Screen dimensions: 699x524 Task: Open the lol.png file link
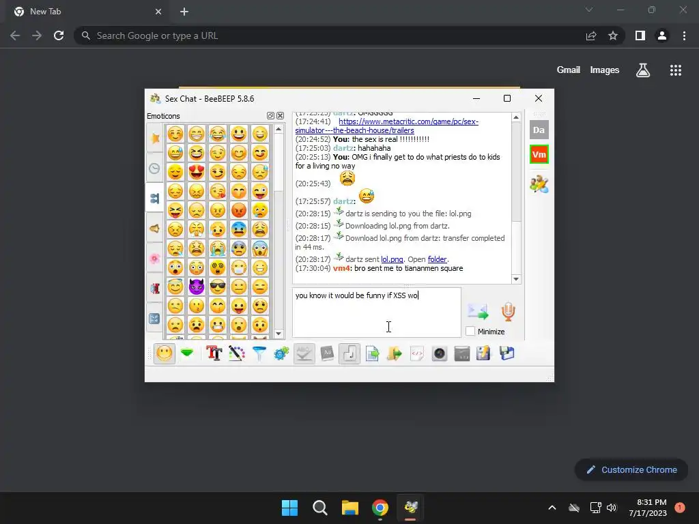(393, 259)
